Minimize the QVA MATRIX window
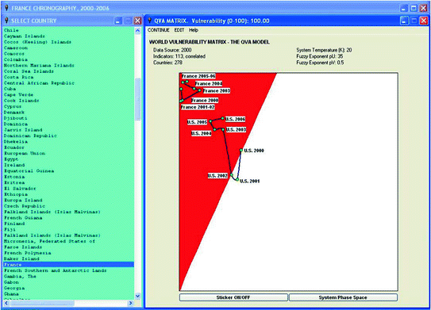 pos(403,21)
